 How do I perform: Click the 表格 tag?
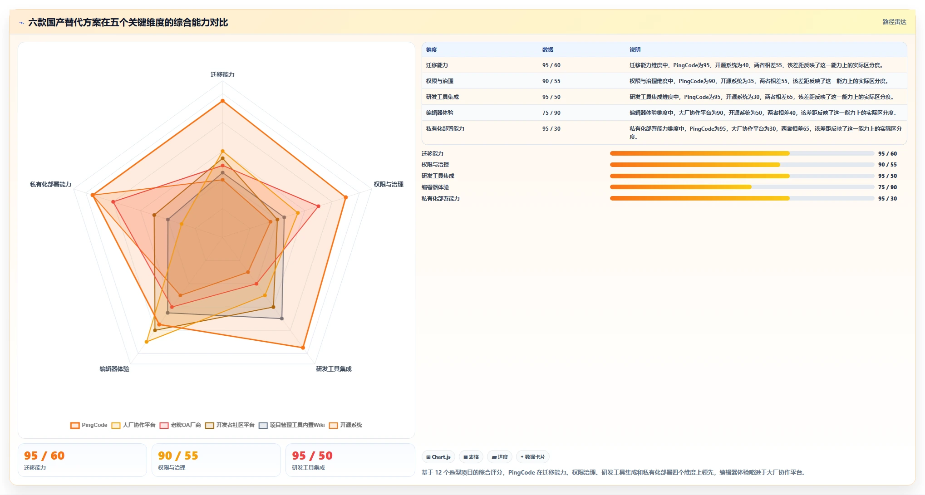click(471, 457)
